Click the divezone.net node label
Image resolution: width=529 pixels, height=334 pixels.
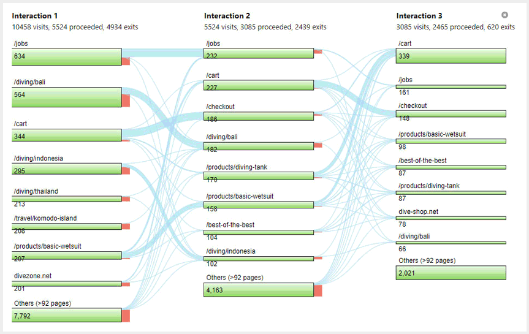32,276
